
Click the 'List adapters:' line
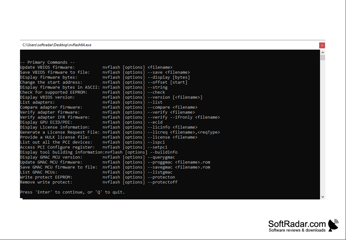tap(91, 102)
